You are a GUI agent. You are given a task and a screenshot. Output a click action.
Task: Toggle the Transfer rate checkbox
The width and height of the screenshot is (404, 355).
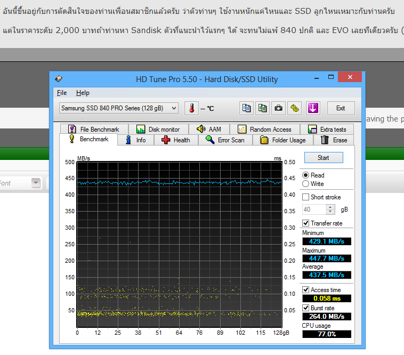pos(305,223)
